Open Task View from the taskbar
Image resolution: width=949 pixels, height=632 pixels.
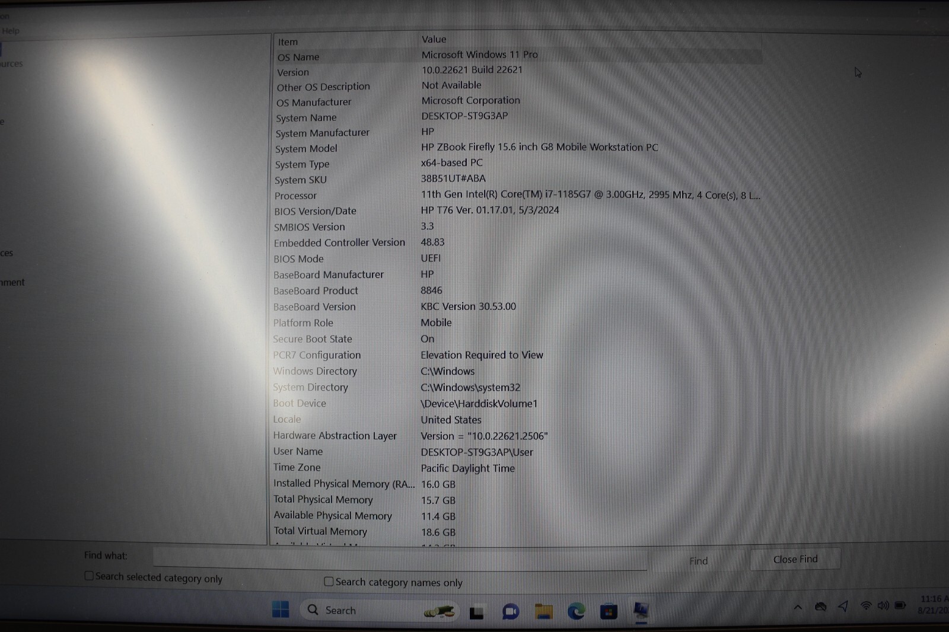click(x=476, y=612)
